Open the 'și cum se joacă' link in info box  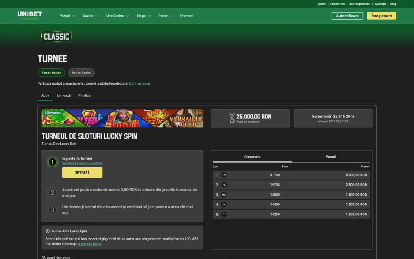point(89,244)
